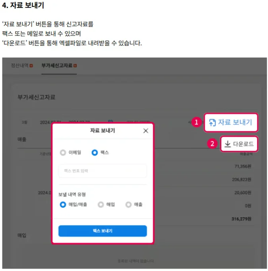The height and width of the screenshot is (271, 268).
Task: Open the calendar icon beside the date range
Action: point(111,122)
